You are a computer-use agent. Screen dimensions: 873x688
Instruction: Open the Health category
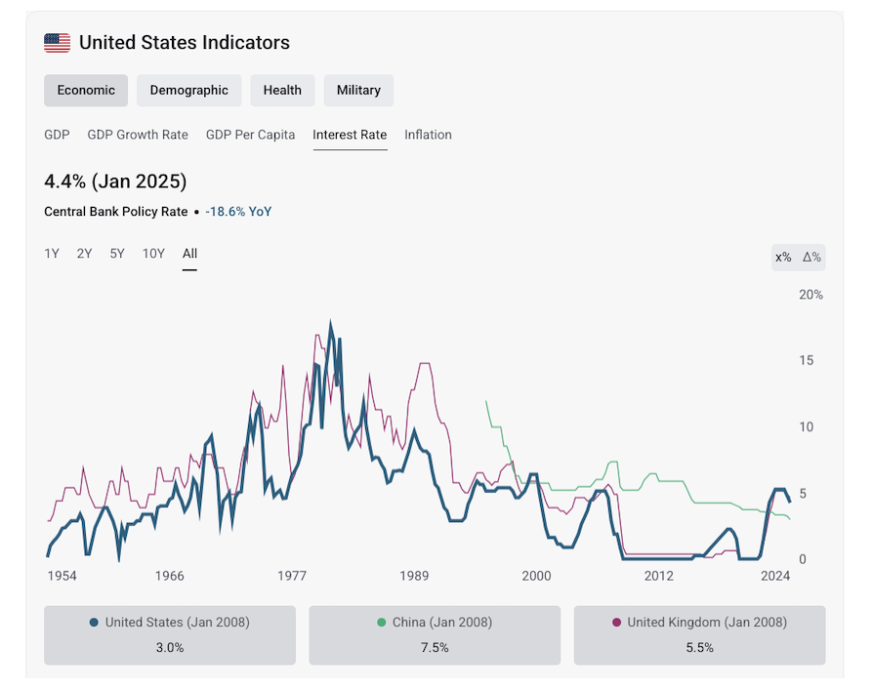[282, 90]
